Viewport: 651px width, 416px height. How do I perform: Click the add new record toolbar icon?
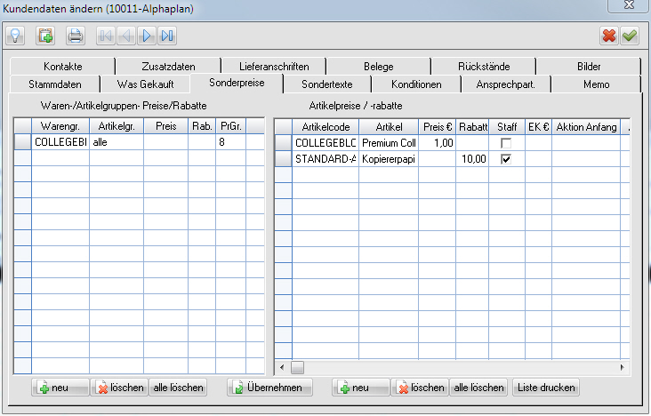(x=45, y=36)
